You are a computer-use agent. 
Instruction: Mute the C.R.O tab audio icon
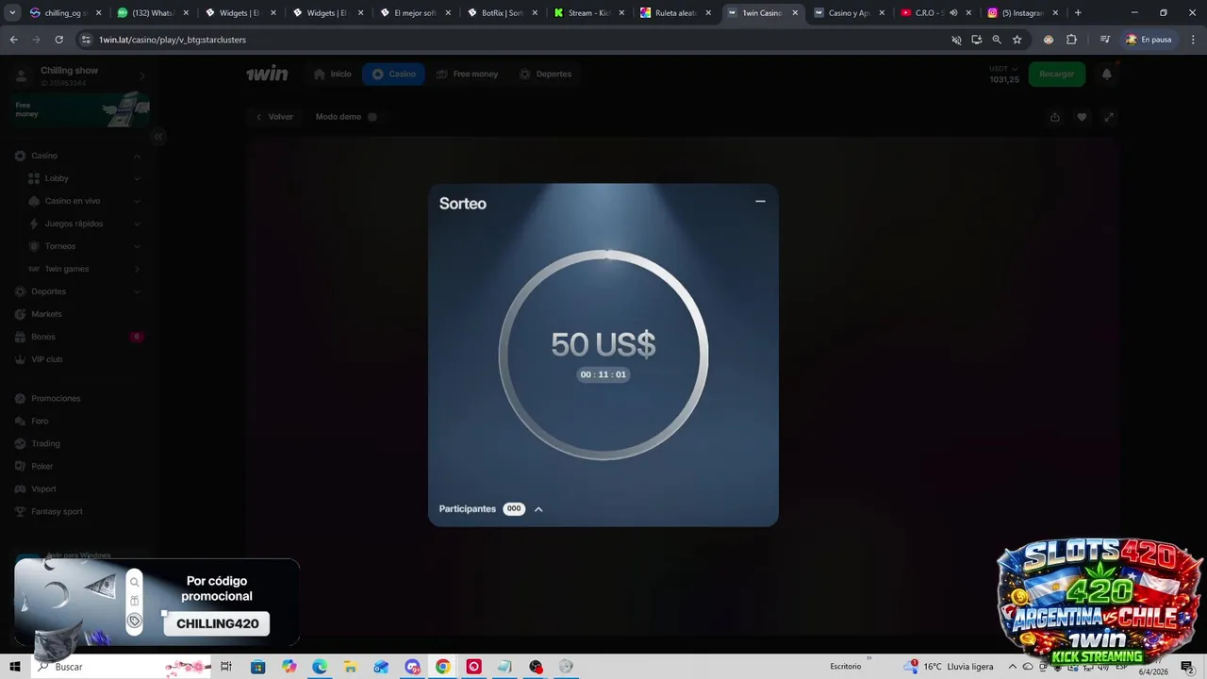[x=952, y=13]
